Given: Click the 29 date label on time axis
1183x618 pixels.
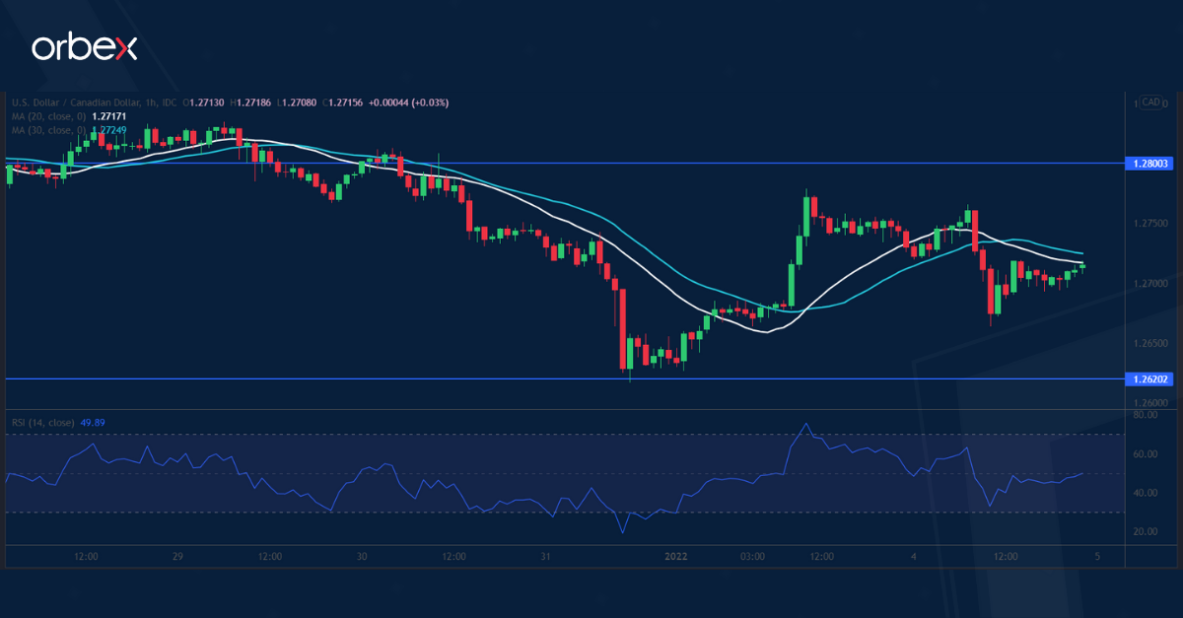Looking at the screenshot, I should point(177,557).
